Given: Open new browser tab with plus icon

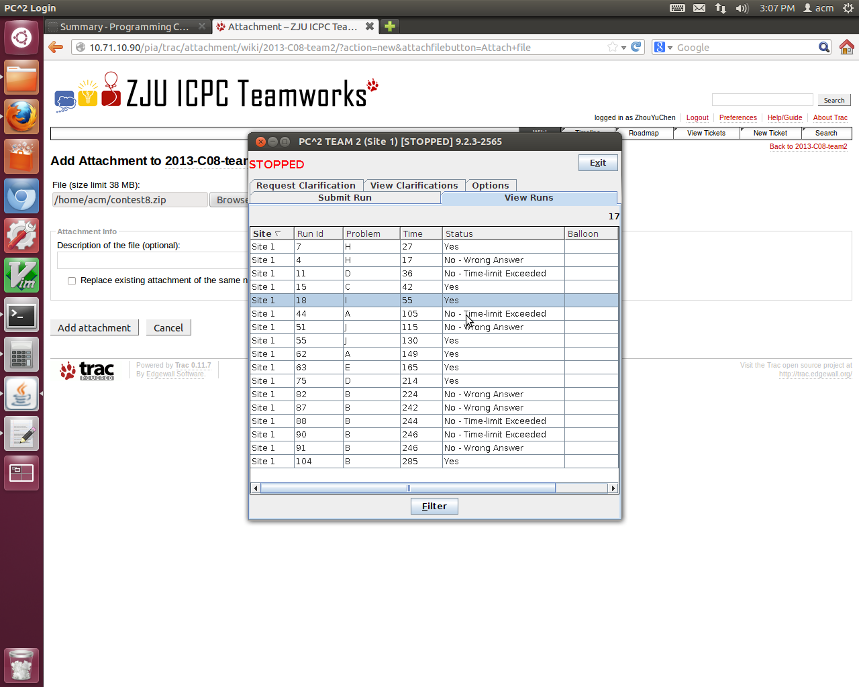Looking at the screenshot, I should 389,26.
